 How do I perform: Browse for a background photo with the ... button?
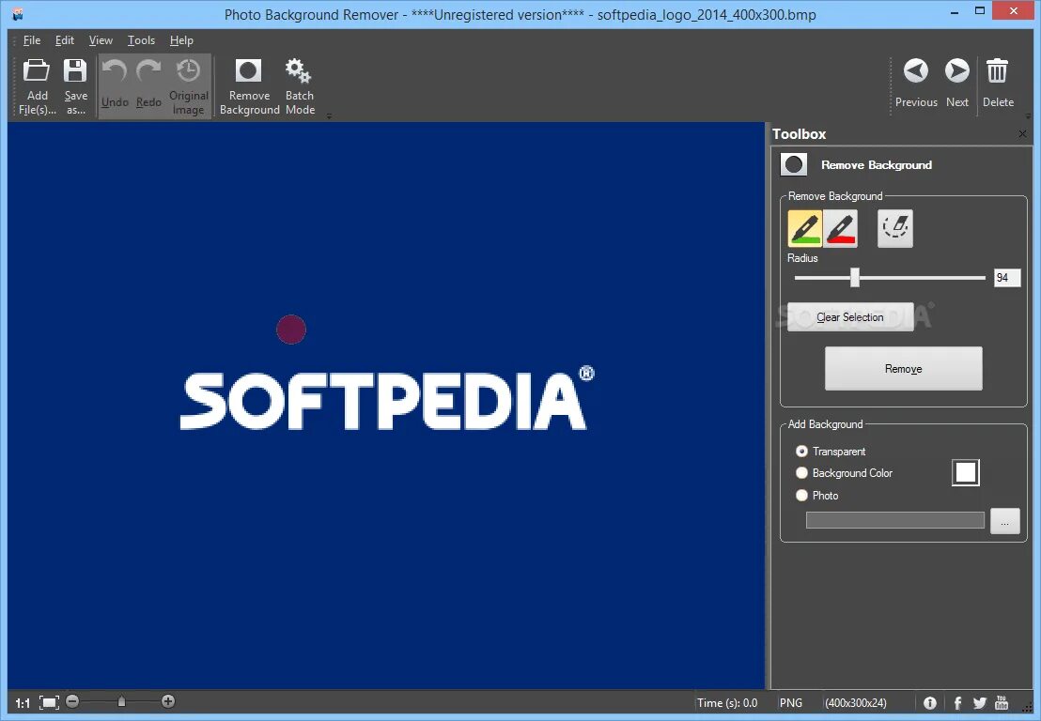pyautogui.click(x=1004, y=521)
